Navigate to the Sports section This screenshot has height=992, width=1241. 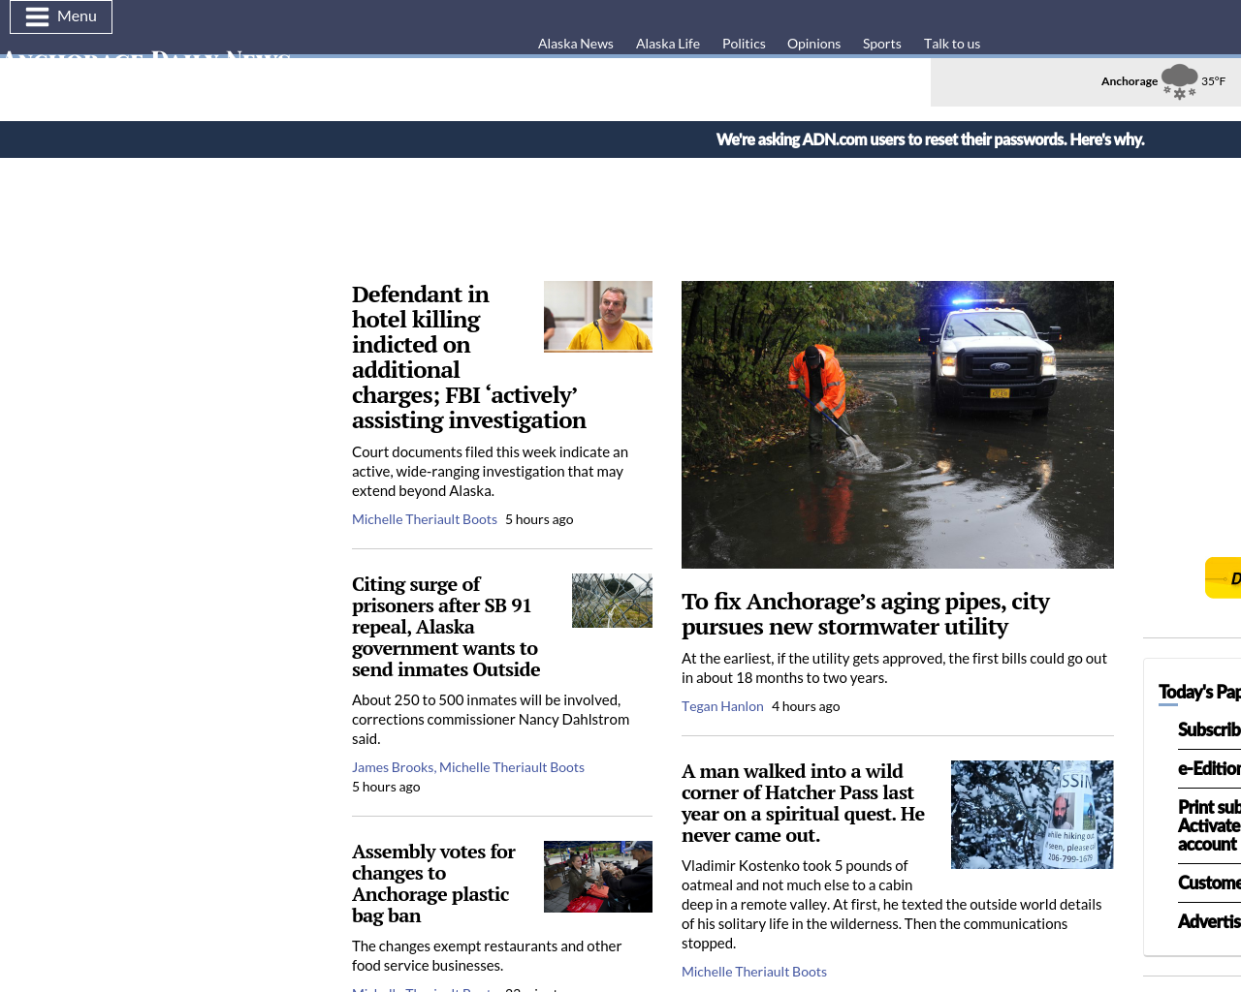(881, 44)
